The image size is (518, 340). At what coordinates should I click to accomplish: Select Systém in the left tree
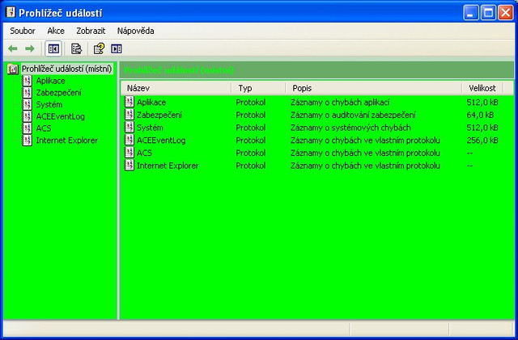(49, 104)
